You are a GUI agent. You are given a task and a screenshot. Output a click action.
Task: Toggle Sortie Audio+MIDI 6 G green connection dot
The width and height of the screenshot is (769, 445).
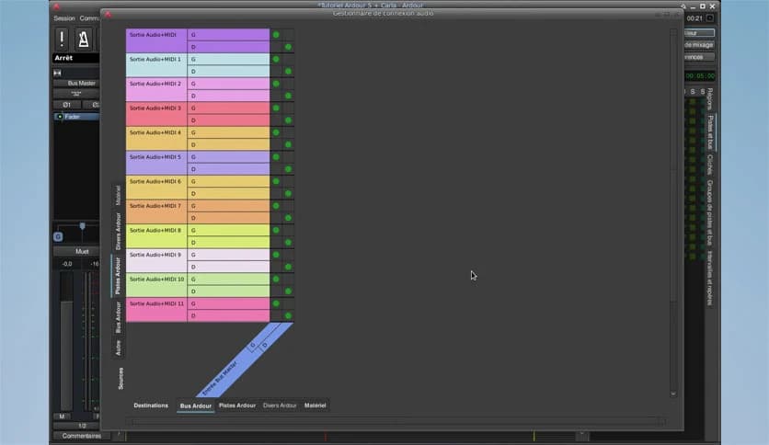click(x=276, y=181)
